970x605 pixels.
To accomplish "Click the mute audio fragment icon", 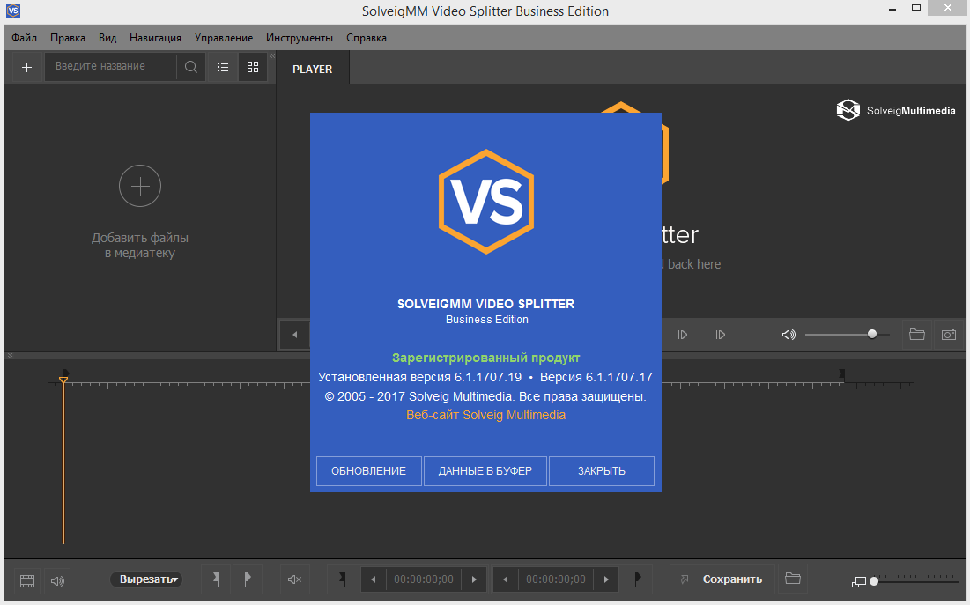I will tap(294, 579).
